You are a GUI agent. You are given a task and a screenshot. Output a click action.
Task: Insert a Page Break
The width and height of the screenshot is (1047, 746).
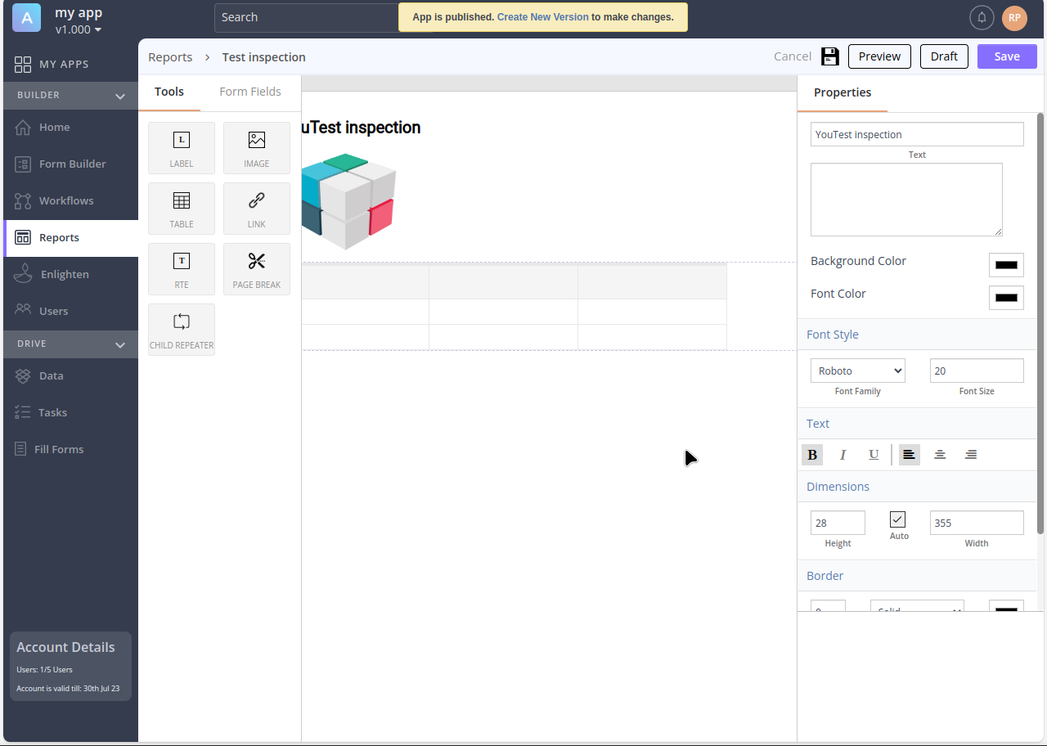coord(256,269)
